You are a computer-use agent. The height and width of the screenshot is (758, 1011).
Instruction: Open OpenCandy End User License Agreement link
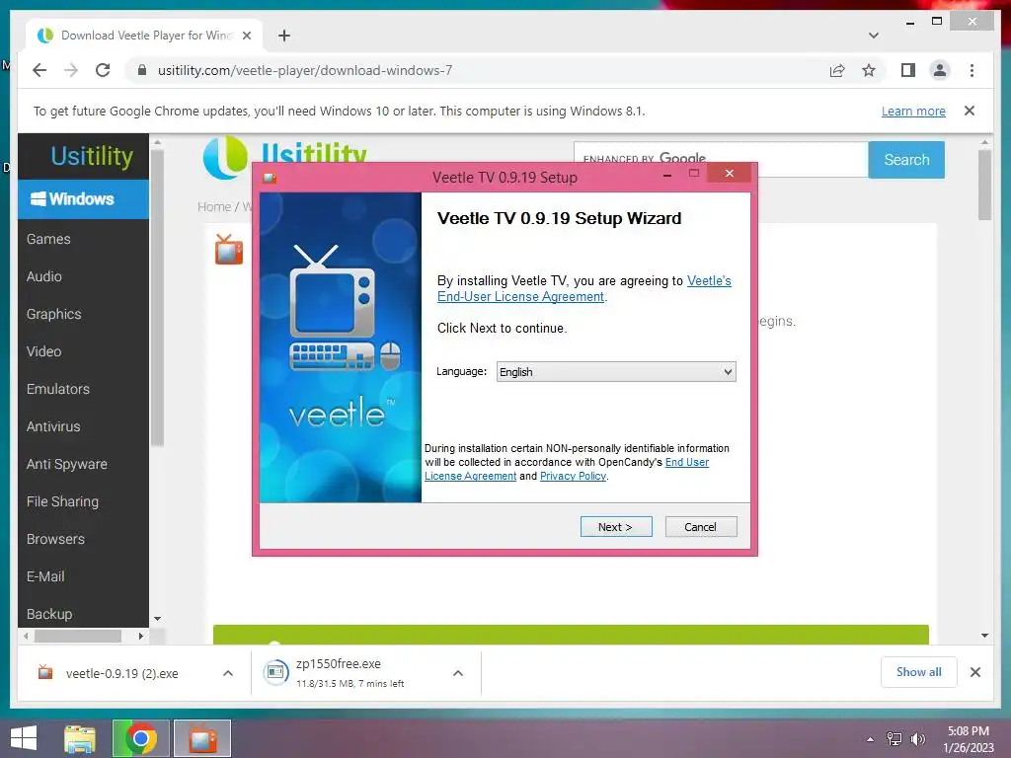[x=566, y=469]
